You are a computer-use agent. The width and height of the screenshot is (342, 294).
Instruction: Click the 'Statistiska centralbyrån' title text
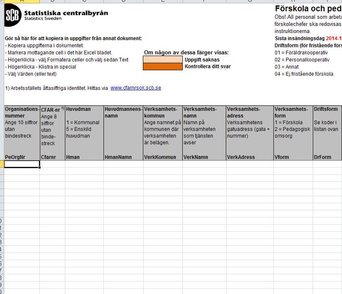(x=66, y=13)
